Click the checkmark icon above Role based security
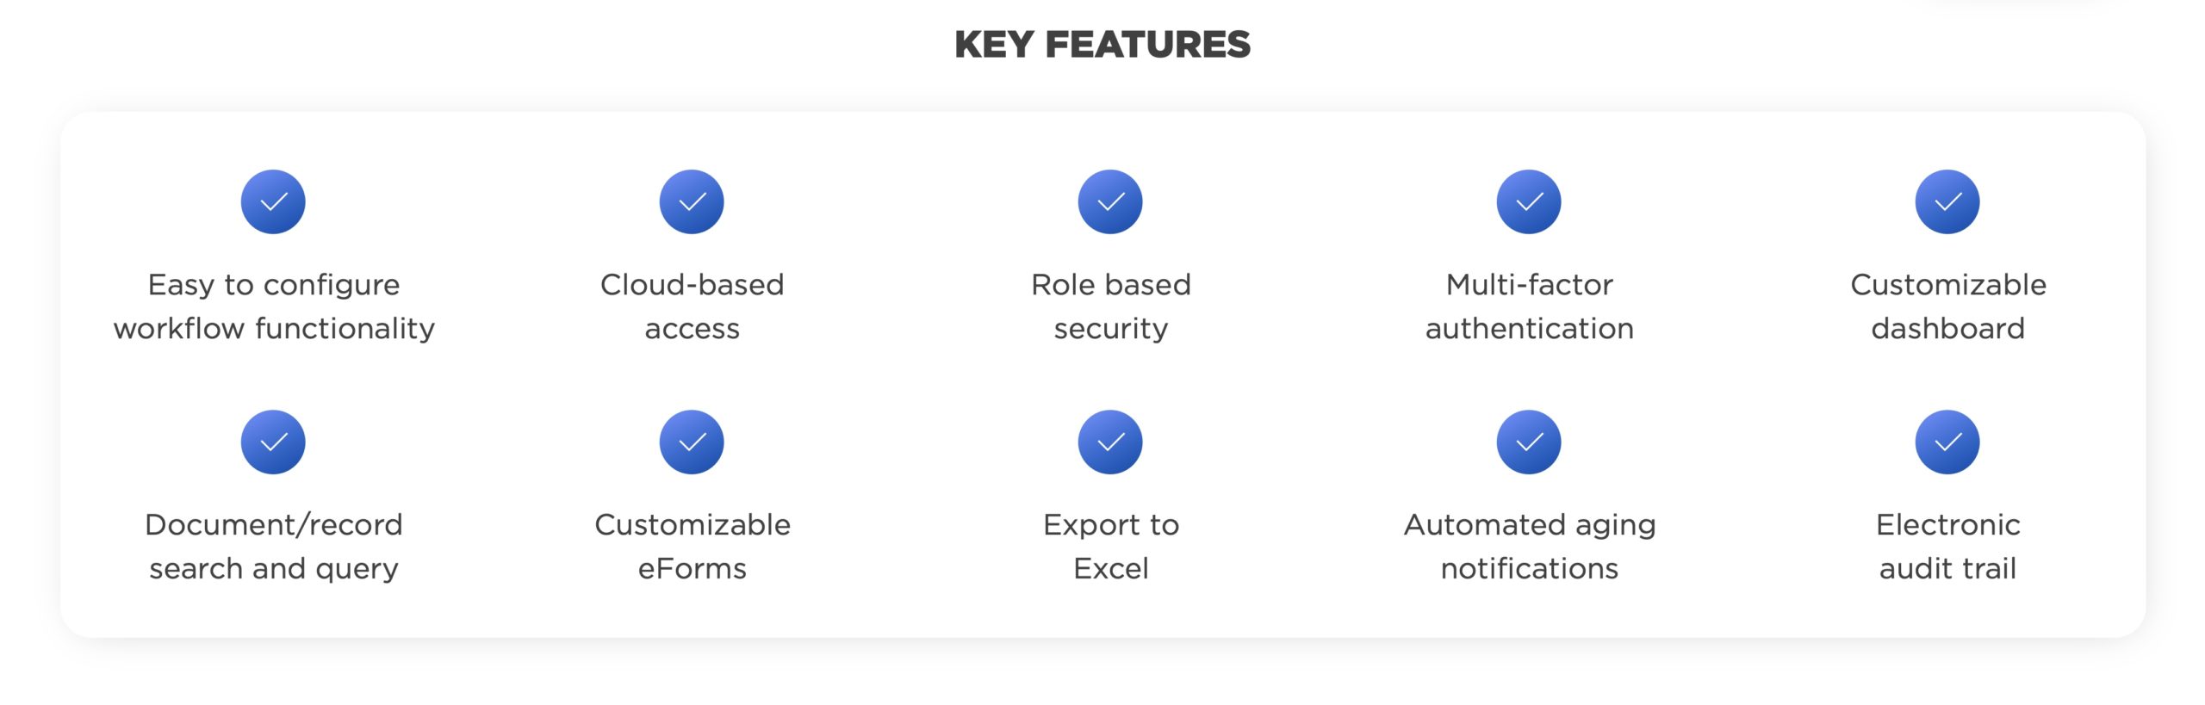 coord(1110,201)
